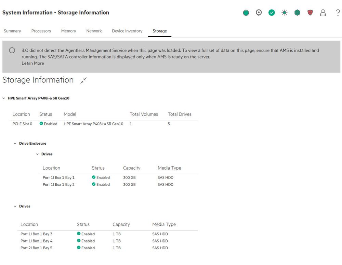Click the green power status icon

(246, 13)
